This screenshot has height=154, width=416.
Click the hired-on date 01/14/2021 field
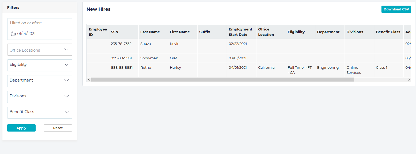40,34
